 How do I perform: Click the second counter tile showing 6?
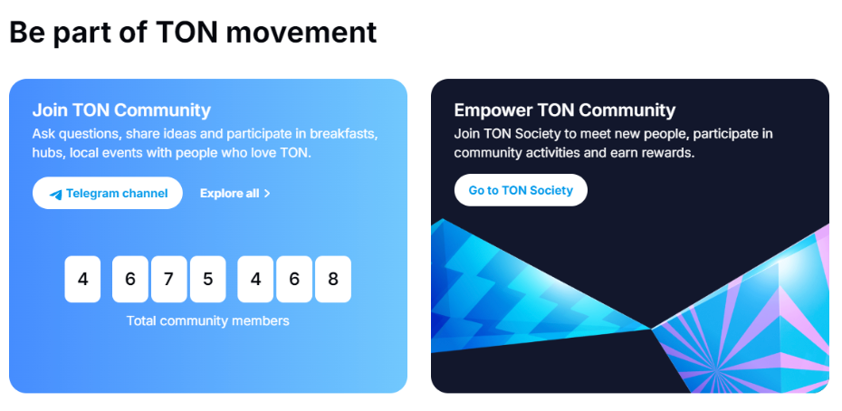(x=130, y=280)
